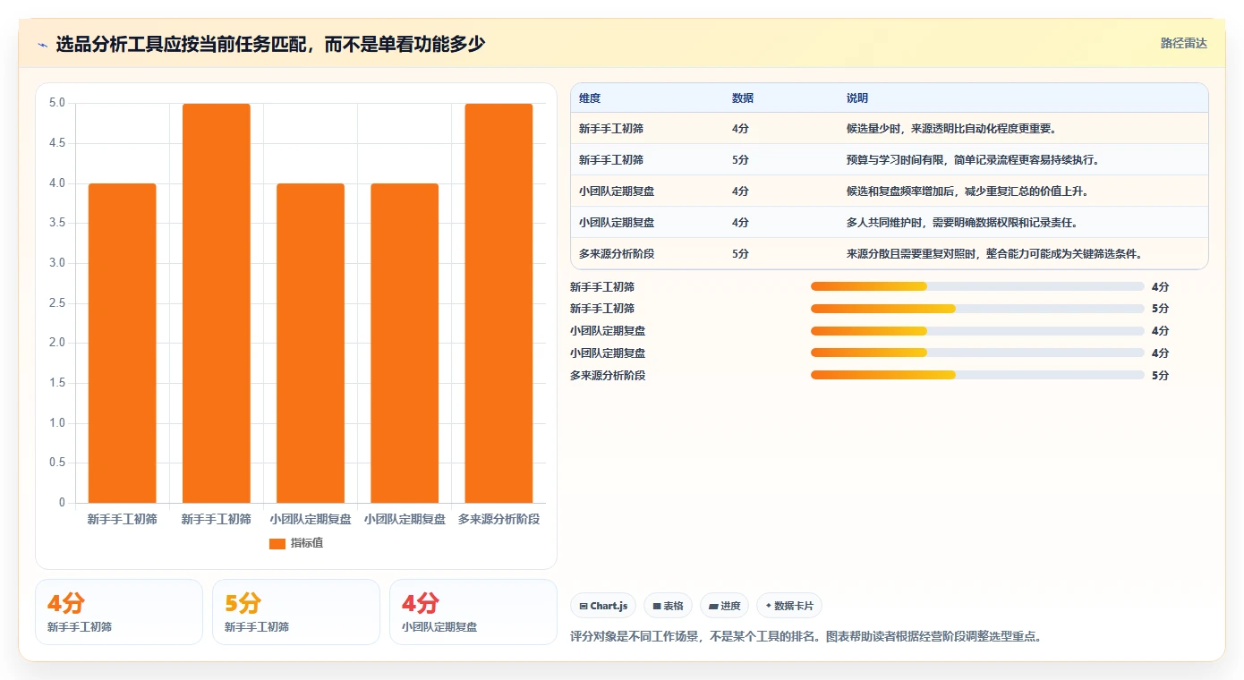Click the 5.0 tick on the chart axis
Image resolution: width=1244 pixels, height=680 pixels.
pos(57,103)
